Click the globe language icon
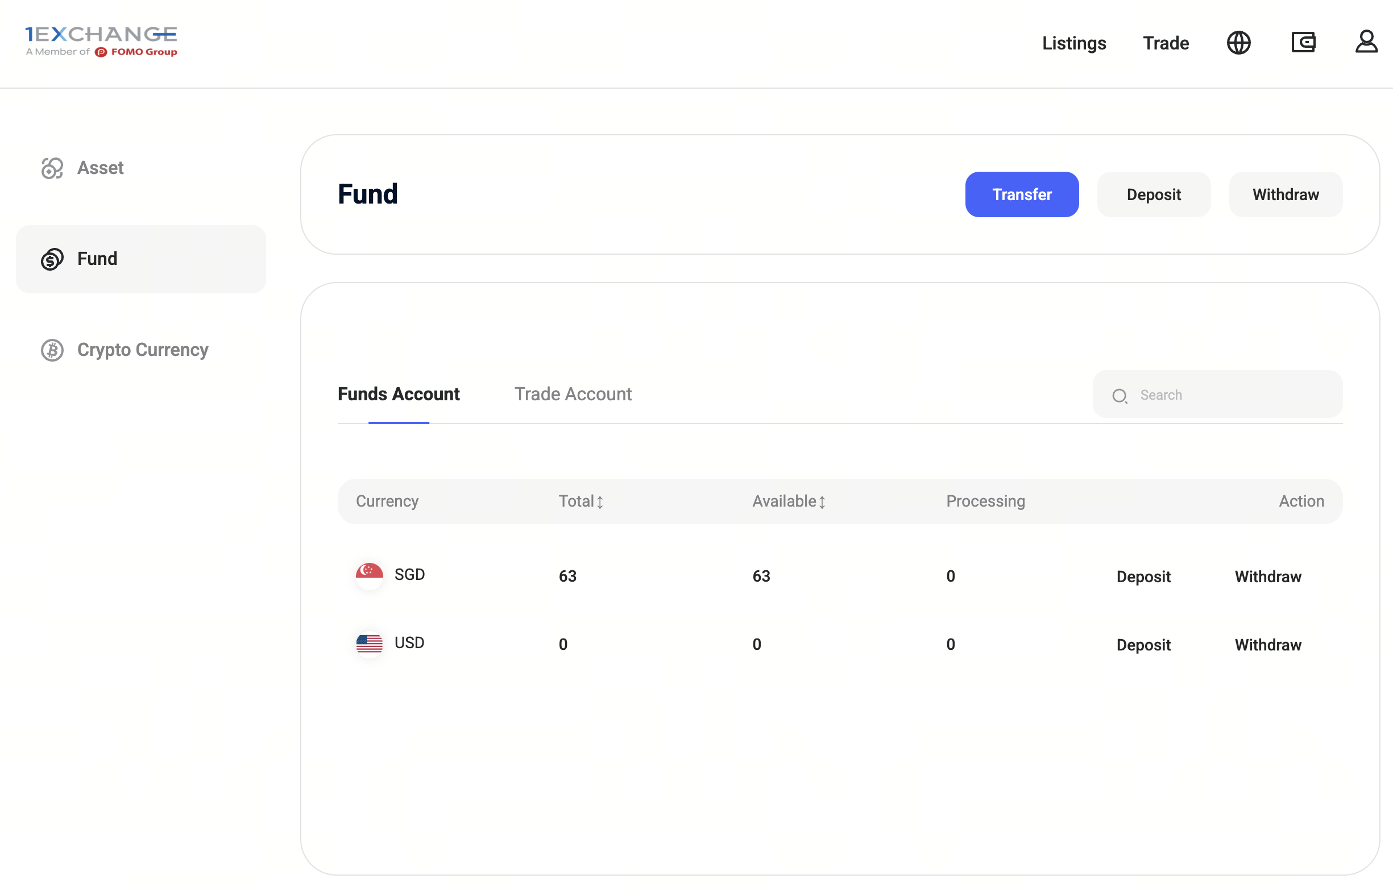 tap(1238, 43)
